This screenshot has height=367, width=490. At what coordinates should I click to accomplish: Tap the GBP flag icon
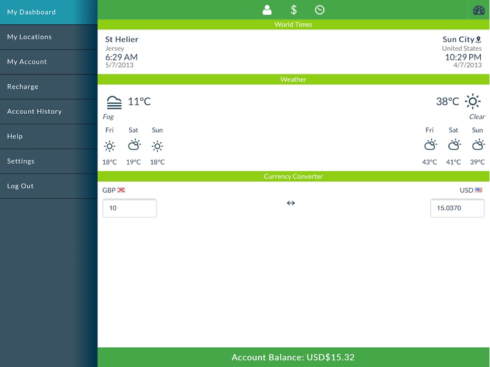[121, 190]
